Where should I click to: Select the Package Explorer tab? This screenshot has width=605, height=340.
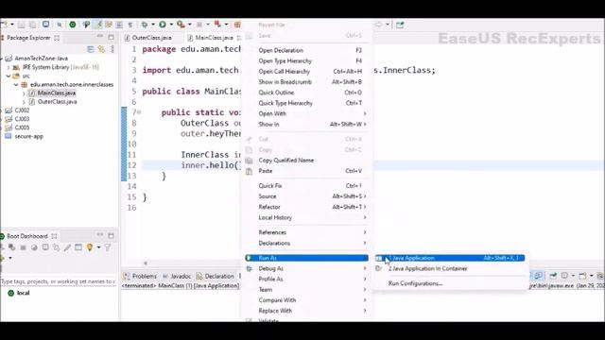pyautogui.click(x=28, y=38)
